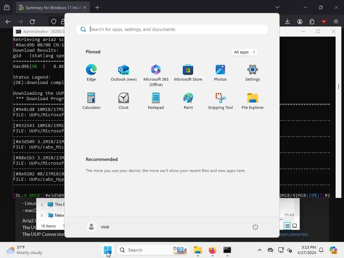Screen dimensions: 344x258
Task: Launch Outlook (new) app
Action: tap(124, 73)
